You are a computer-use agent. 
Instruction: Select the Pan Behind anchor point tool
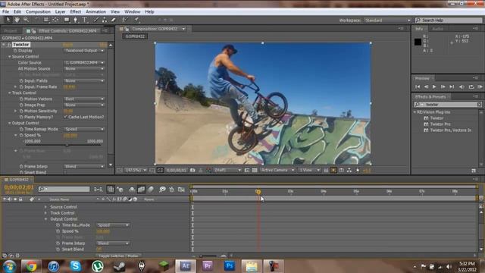point(55,20)
